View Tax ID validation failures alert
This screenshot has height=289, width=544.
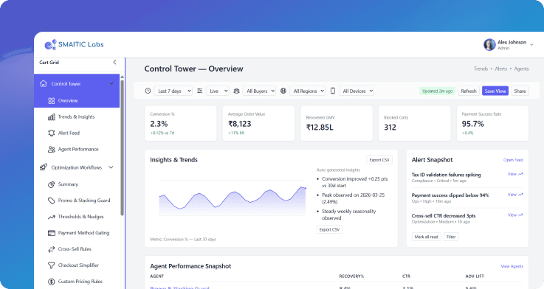[x=515, y=174]
